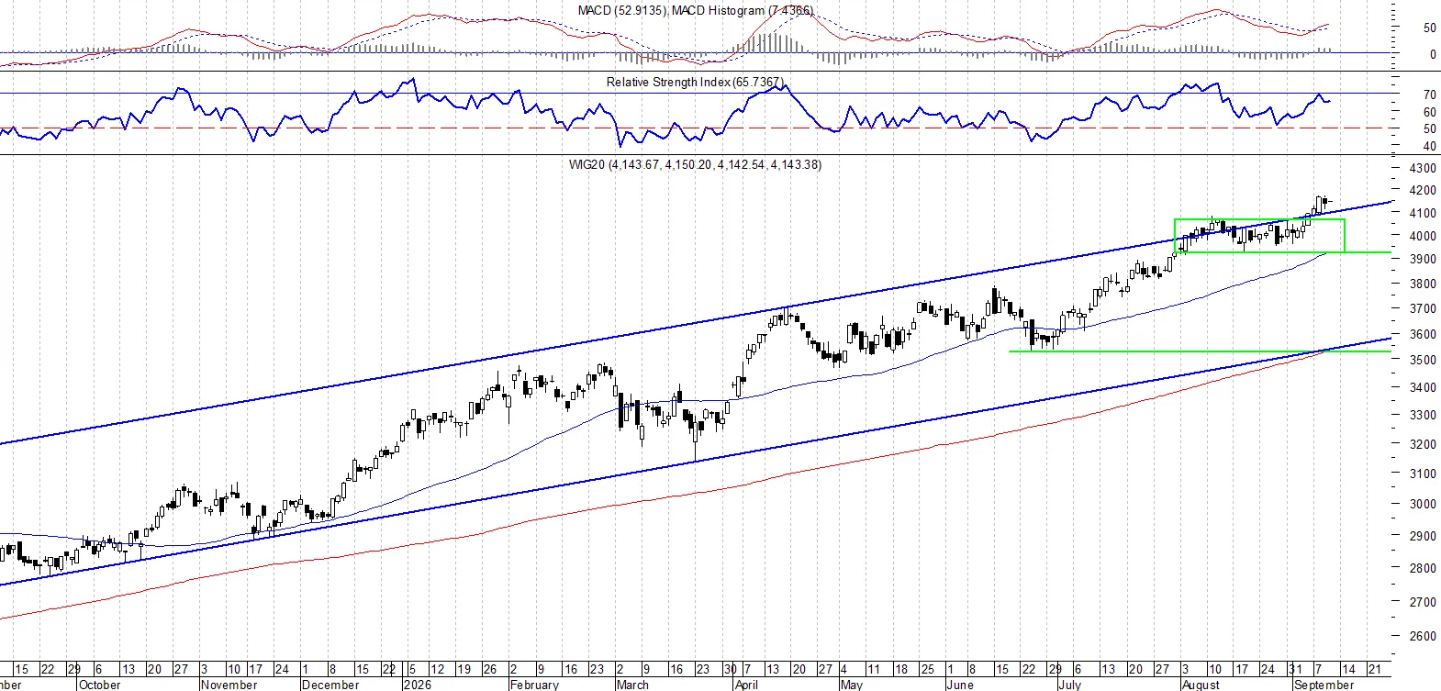
Task: Select the 2026 year label on the time axis
Action: click(418, 685)
